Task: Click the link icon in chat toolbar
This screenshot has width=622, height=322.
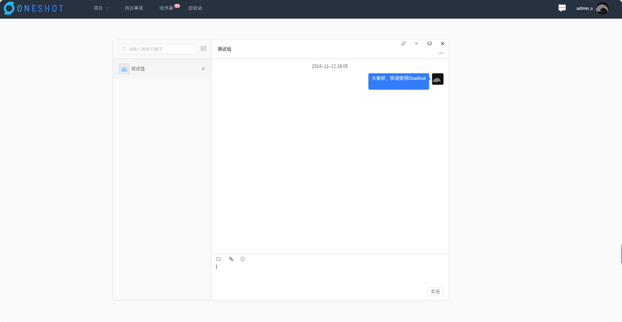Action: [x=231, y=259]
